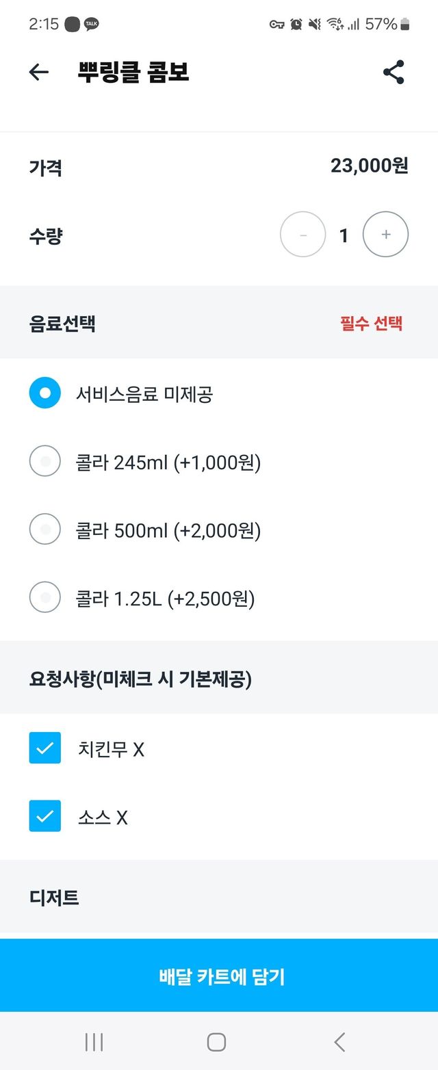Choose 콜라 500ml (+2,000원) option
The height and width of the screenshot is (1070, 438).
point(45,530)
